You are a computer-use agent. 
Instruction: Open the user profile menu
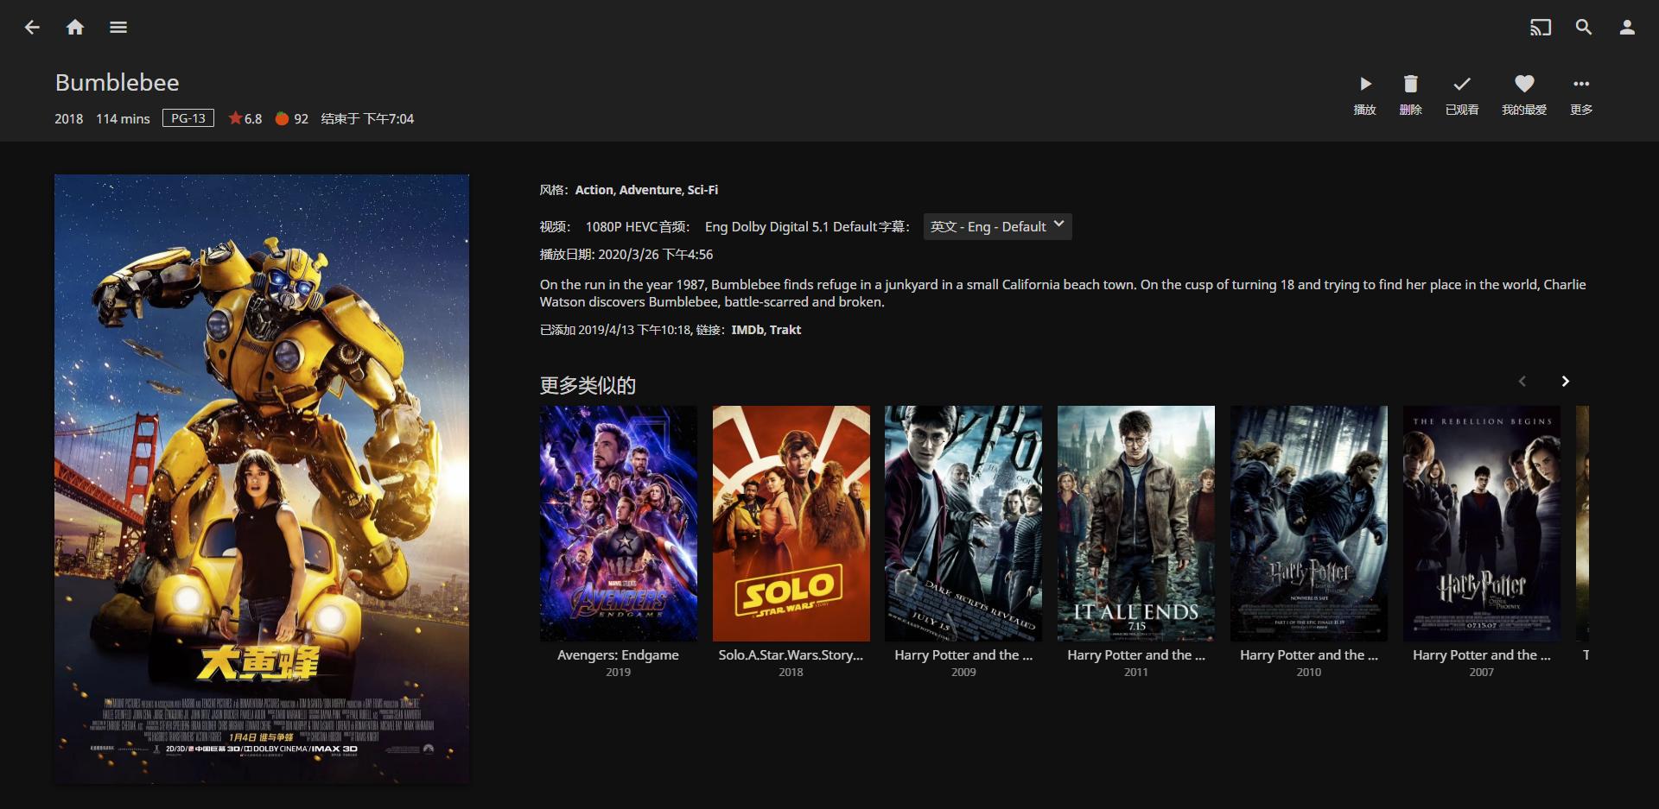tap(1627, 28)
